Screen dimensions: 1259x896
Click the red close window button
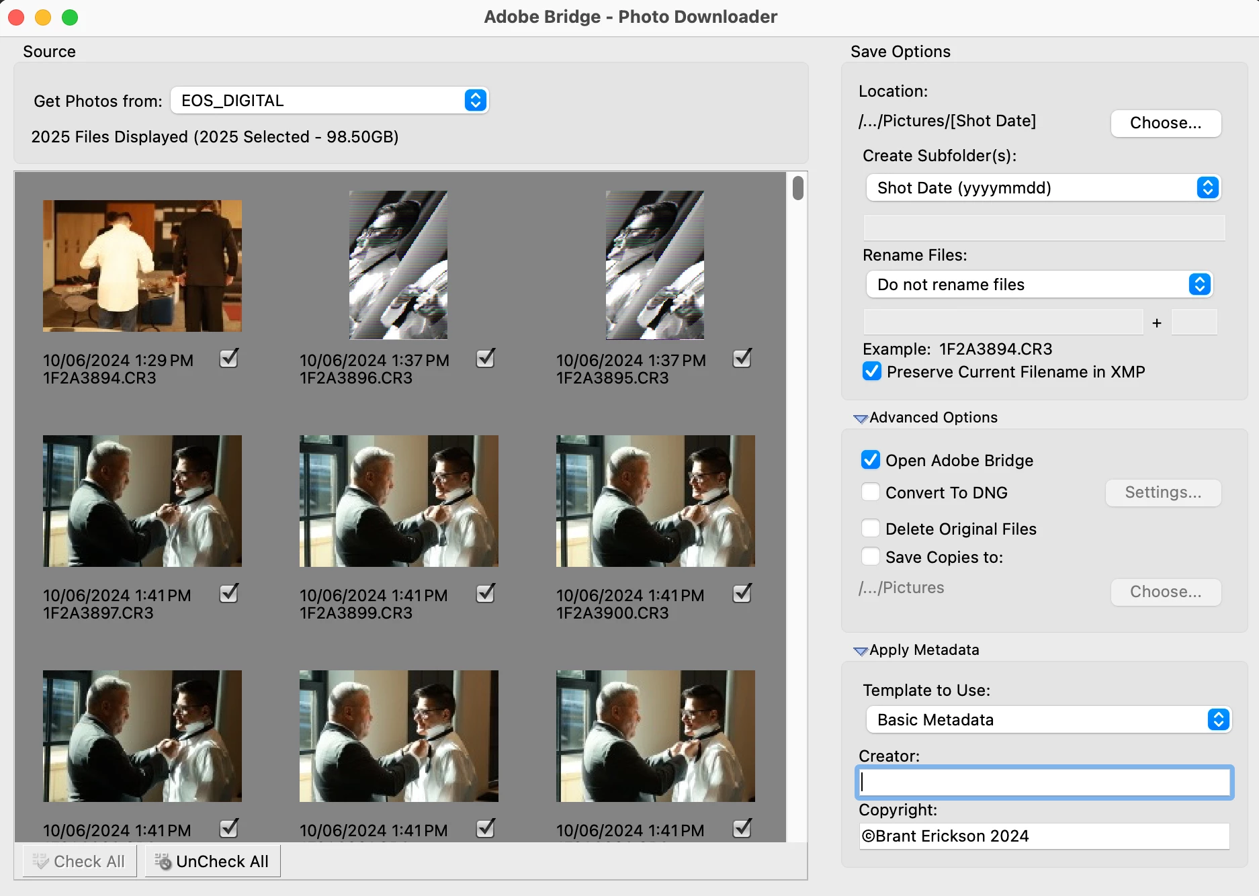pyautogui.click(x=16, y=17)
